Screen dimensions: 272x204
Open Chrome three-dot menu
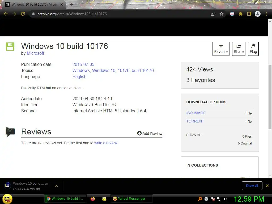coord(266,14)
